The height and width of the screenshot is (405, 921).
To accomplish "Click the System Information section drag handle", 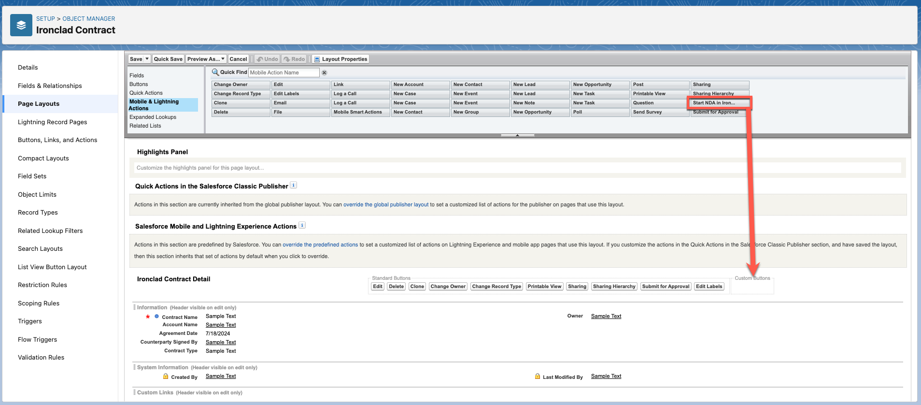I will pos(135,367).
